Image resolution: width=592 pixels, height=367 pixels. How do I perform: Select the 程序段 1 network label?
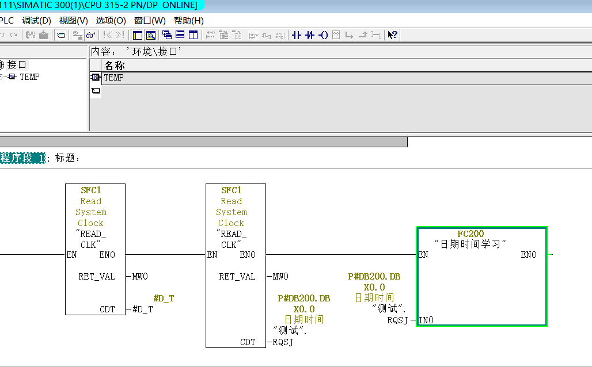[22, 158]
